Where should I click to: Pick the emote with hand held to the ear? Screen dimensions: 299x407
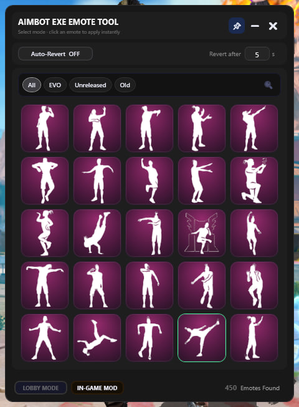[45, 128]
